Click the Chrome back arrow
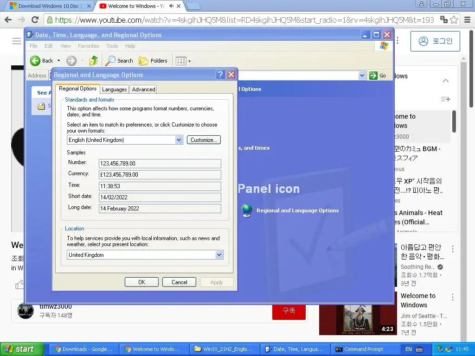This screenshot has height=356, width=475. coord(8,20)
